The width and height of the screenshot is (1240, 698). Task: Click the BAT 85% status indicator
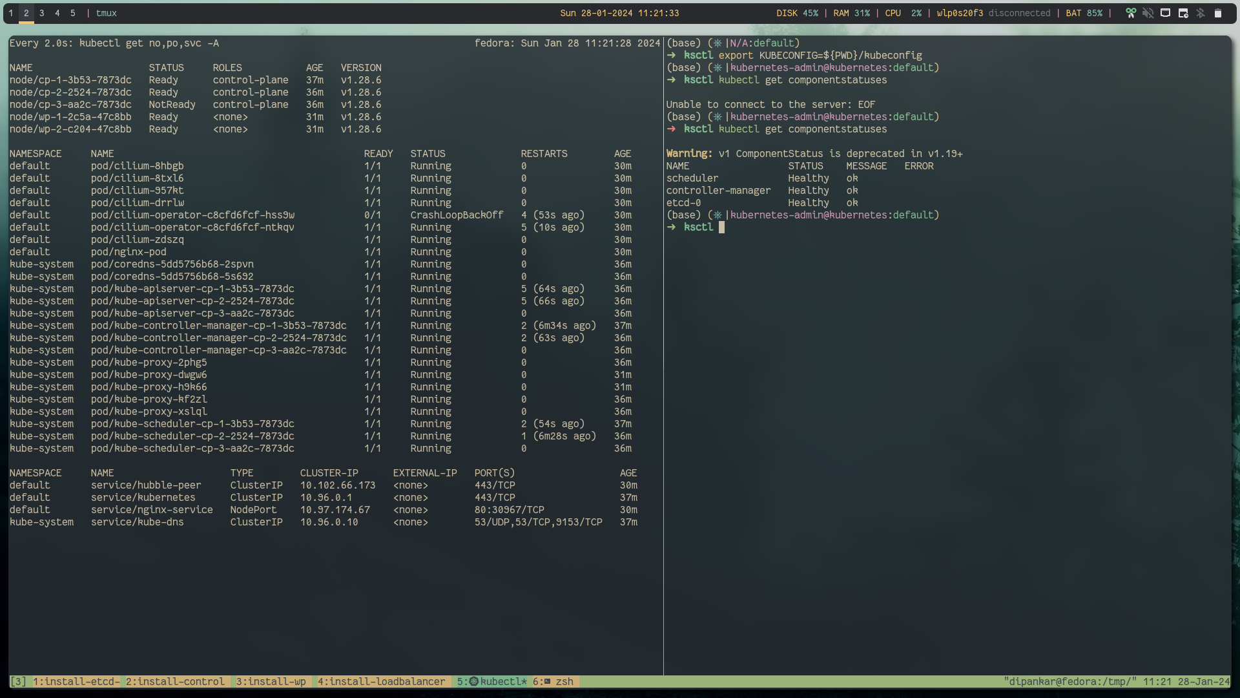click(x=1084, y=13)
